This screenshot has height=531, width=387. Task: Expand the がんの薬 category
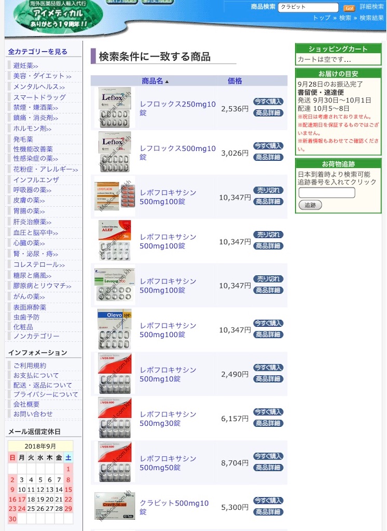29,297
